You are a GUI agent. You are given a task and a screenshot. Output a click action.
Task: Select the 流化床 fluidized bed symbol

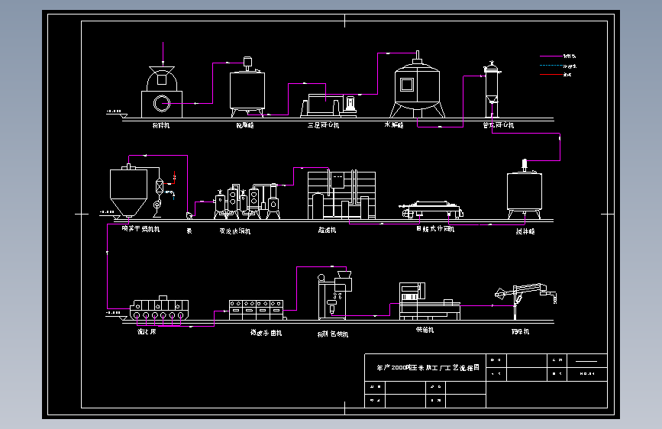click(159, 308)
